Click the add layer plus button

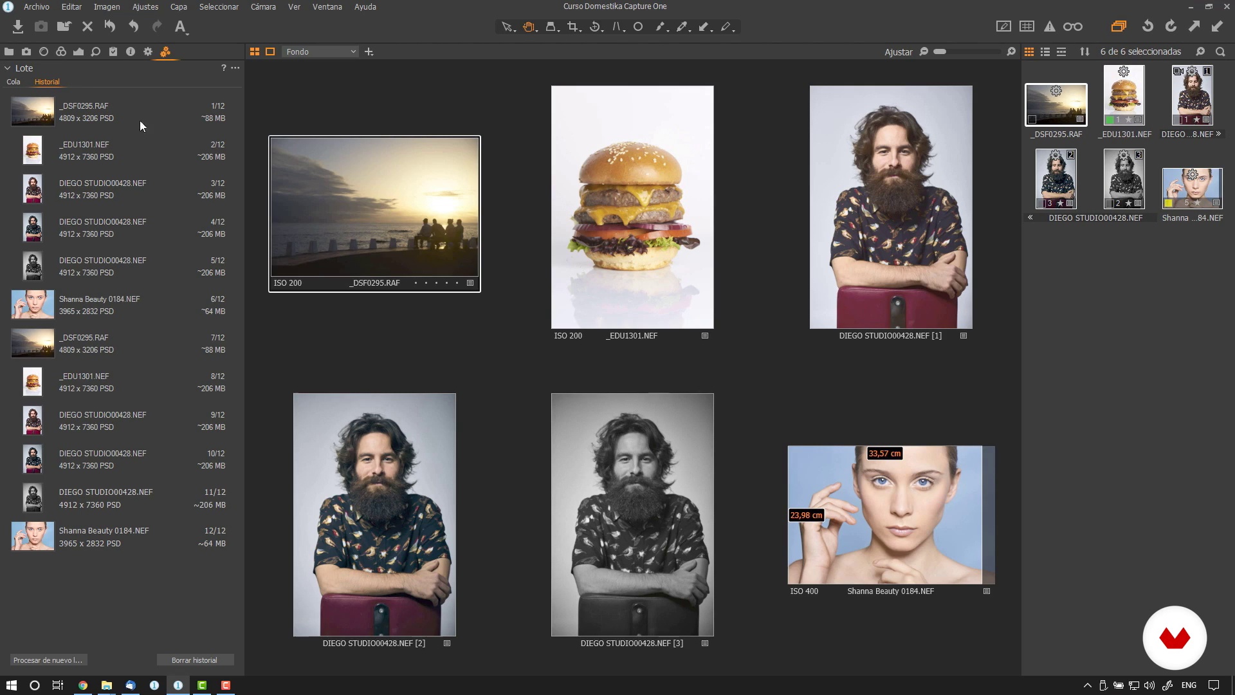369,51
